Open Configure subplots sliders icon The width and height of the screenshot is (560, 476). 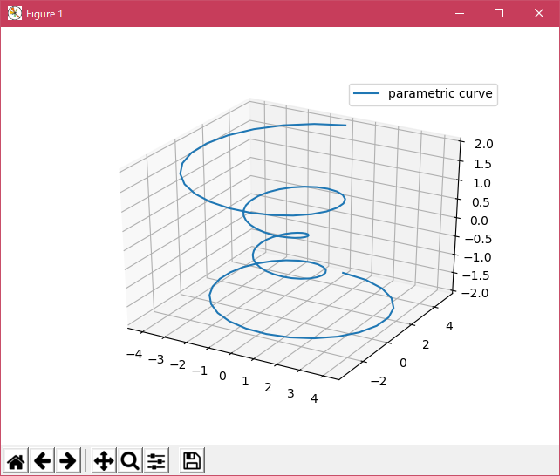pos(156,460)
